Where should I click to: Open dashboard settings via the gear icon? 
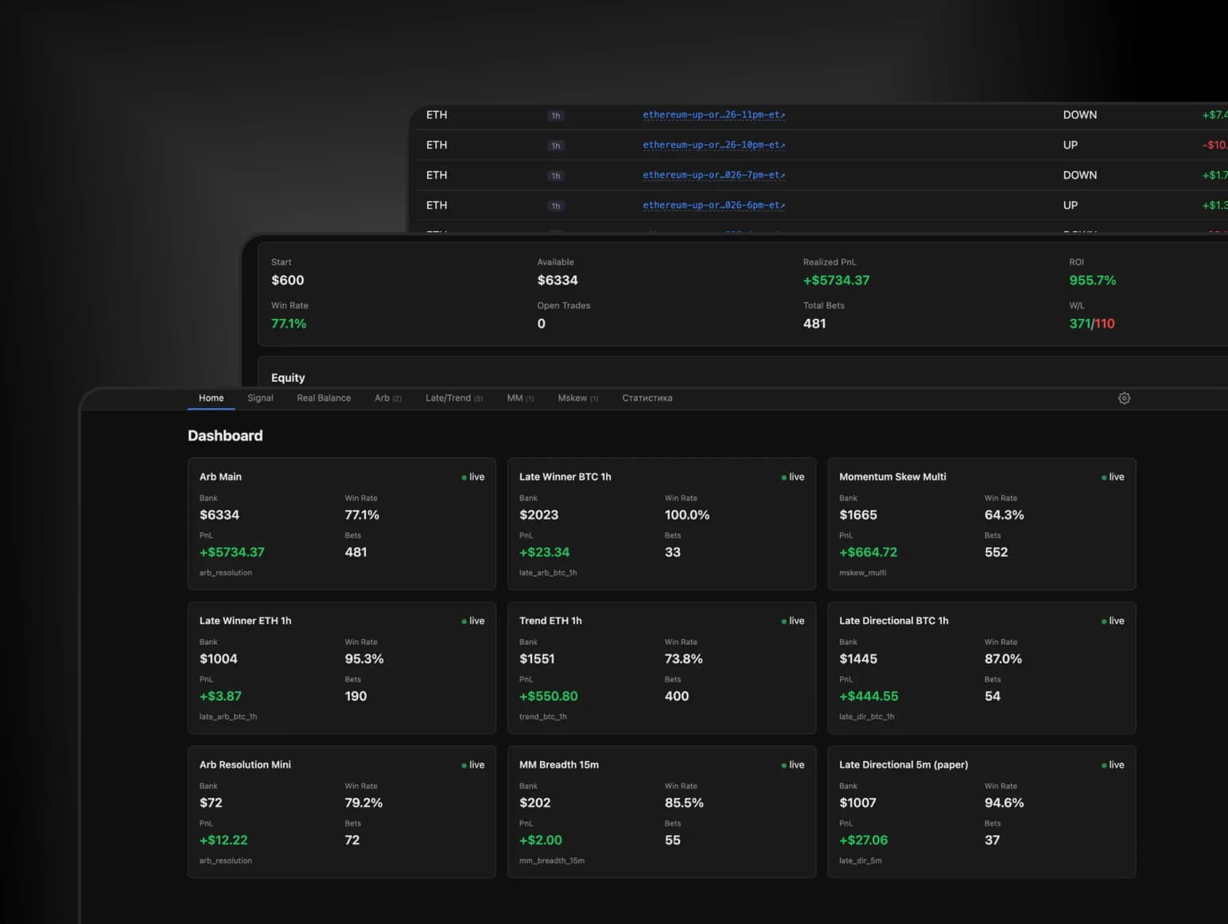coord(1124,398)
